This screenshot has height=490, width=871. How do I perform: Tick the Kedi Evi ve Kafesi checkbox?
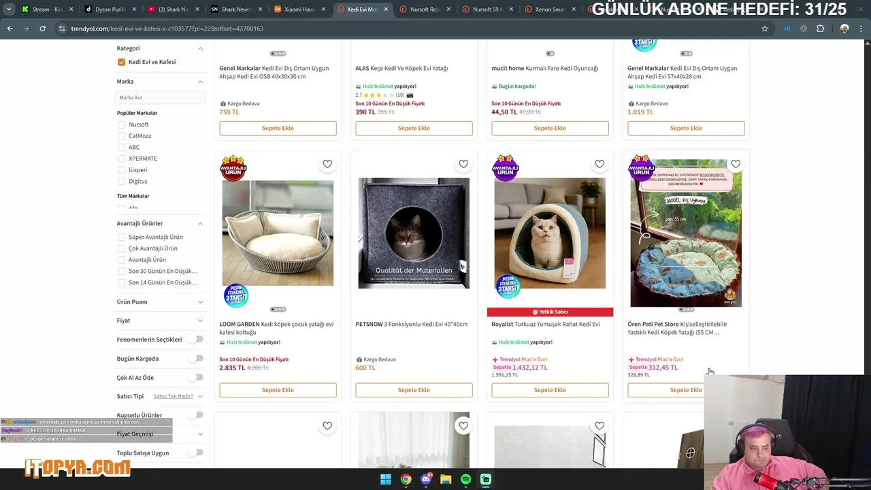click(x=121, y=62)
